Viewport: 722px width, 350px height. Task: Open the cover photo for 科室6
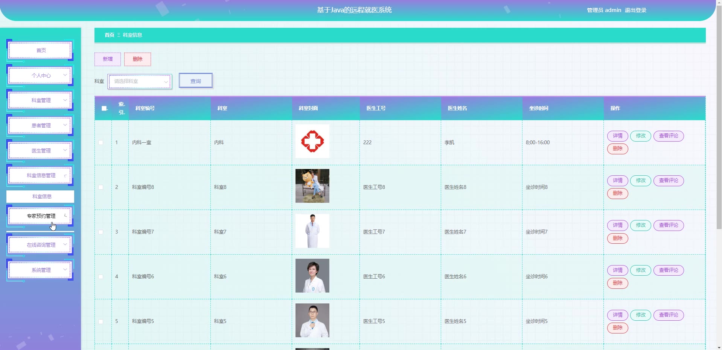312,276
